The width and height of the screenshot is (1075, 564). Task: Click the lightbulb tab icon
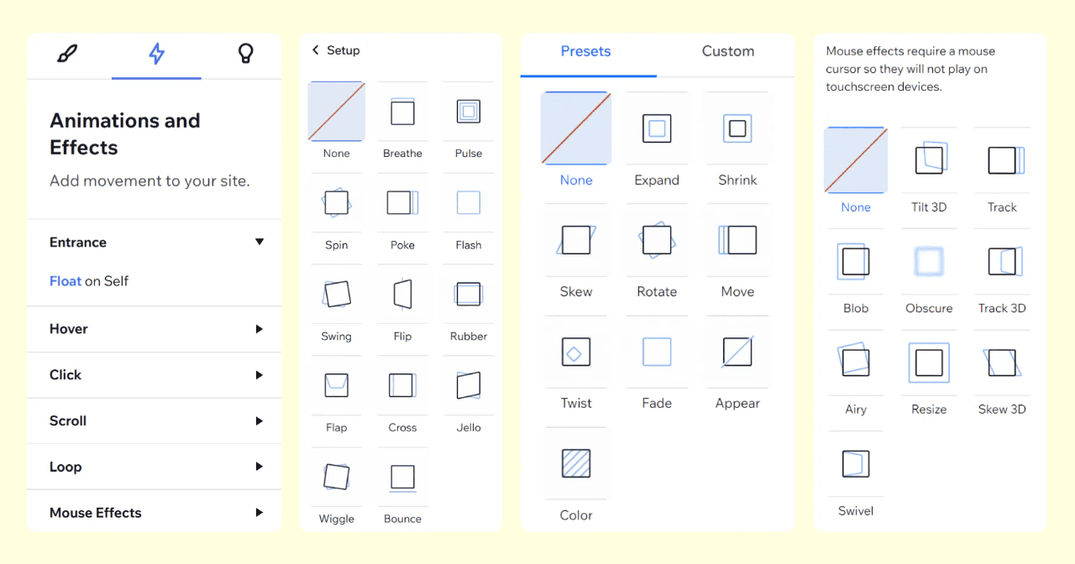[245, 52]
